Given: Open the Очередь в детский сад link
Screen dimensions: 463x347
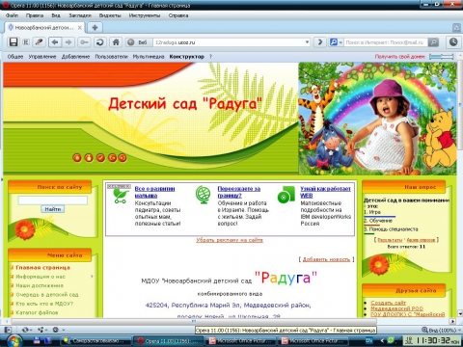Looking at the screenshot, I should (47, 294).
